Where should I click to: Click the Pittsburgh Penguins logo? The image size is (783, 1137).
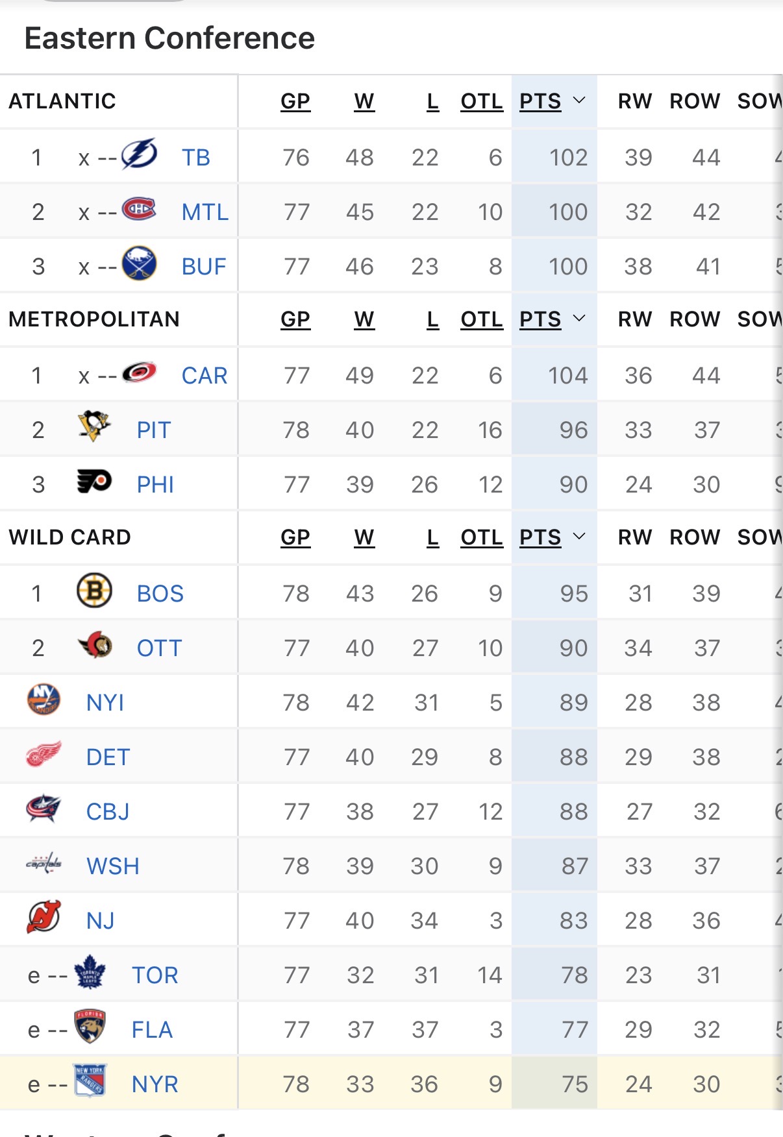click(94, 427)
